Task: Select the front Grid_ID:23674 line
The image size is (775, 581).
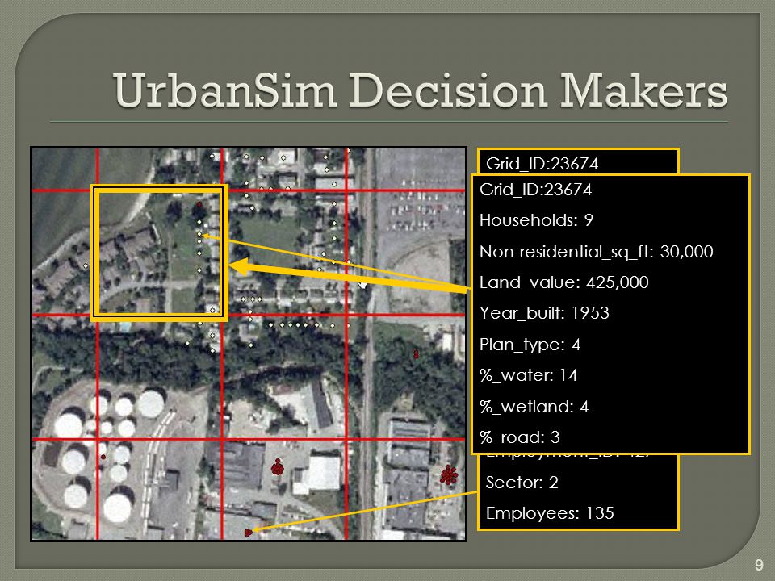Action: 536,190
